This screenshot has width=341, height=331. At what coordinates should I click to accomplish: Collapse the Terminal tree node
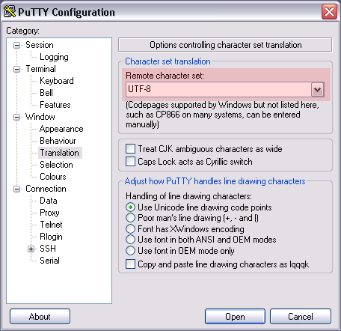16,69
